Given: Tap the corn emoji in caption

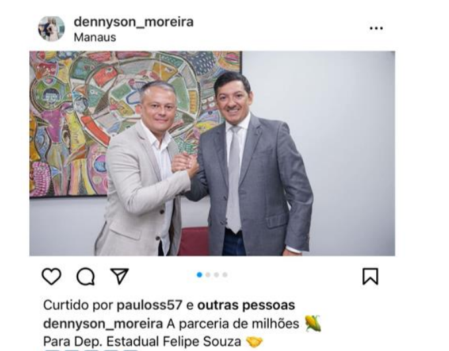Looking at the screenshot, I should [x=312, y=323].
